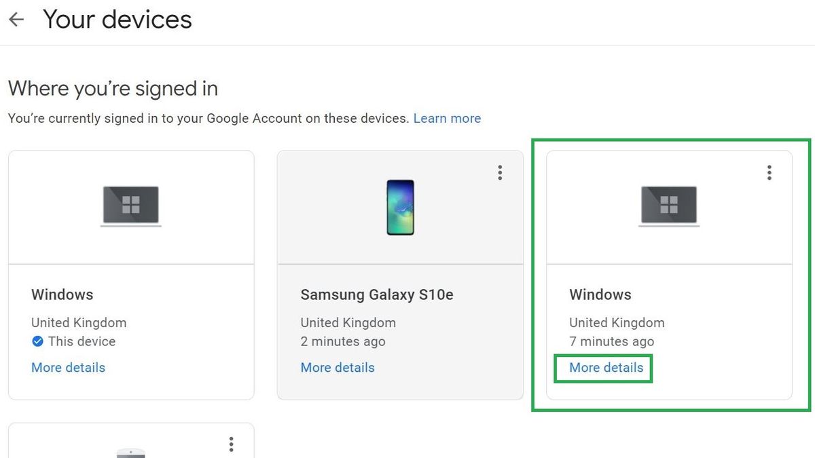Click More details under first Windows device
815x458 pixels.
[x=68, y=367]
